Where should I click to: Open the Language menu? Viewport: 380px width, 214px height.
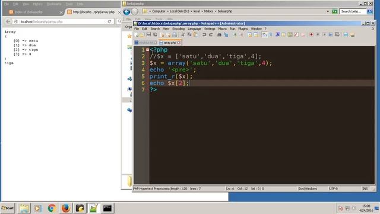[194, 29]
